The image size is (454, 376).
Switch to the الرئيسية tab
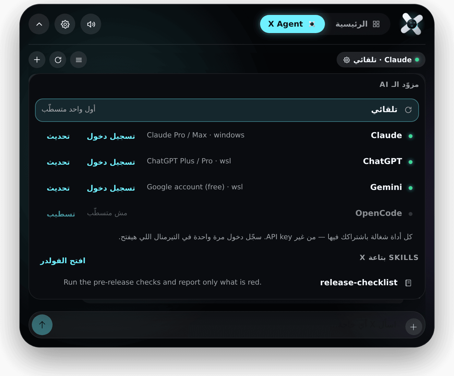(357, 24)
